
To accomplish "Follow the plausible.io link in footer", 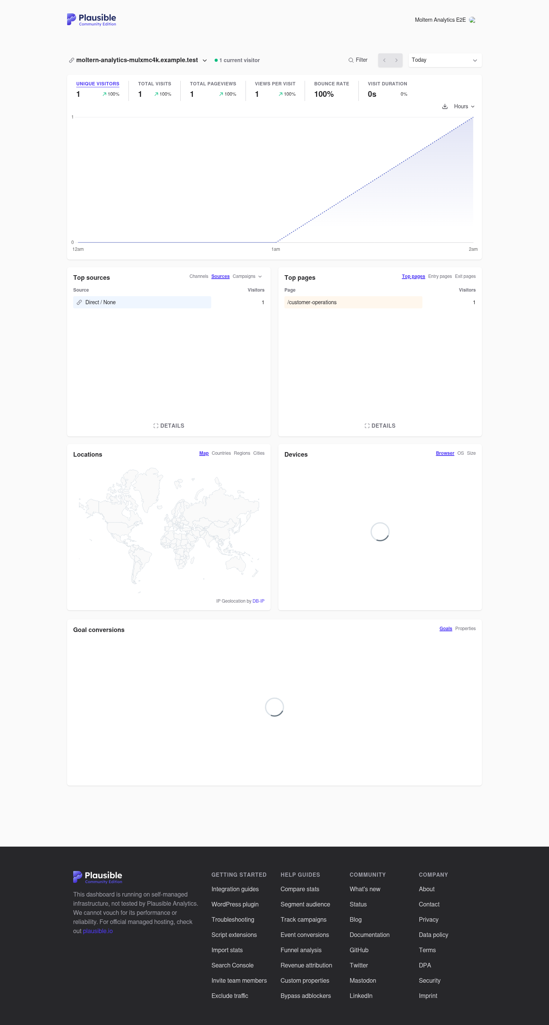I will [98, 931].
